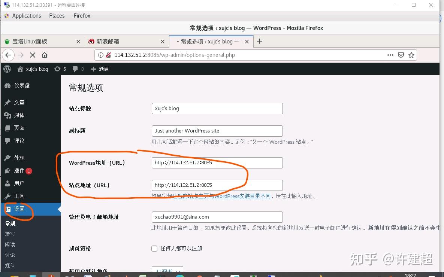Open the three-dot overflow menu in address bar
Screen dimensions: 444x277
coord(390,55)
